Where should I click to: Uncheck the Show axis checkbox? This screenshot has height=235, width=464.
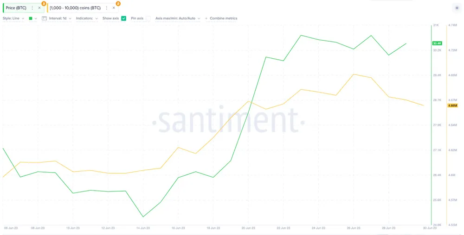[124, 19]
